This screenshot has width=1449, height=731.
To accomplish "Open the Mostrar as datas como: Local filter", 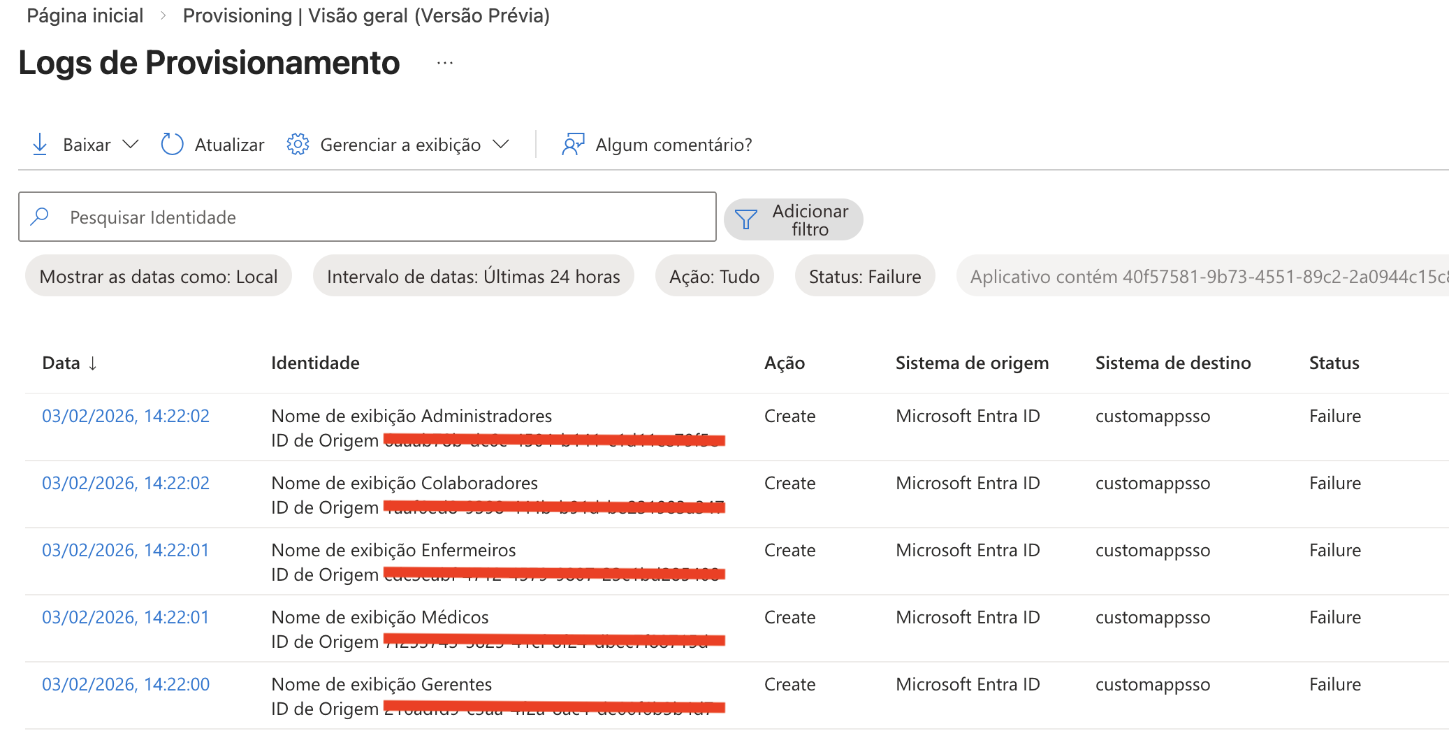I will point(159,276).
